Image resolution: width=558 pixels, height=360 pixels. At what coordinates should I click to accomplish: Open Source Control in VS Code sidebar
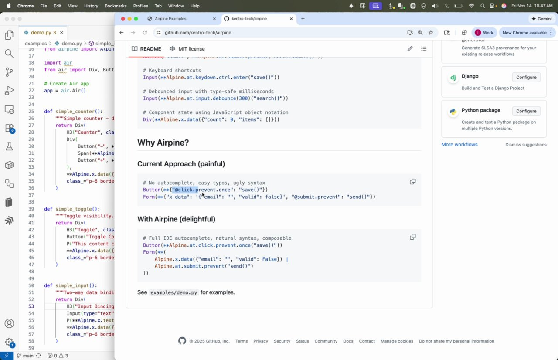pos(9,72)
